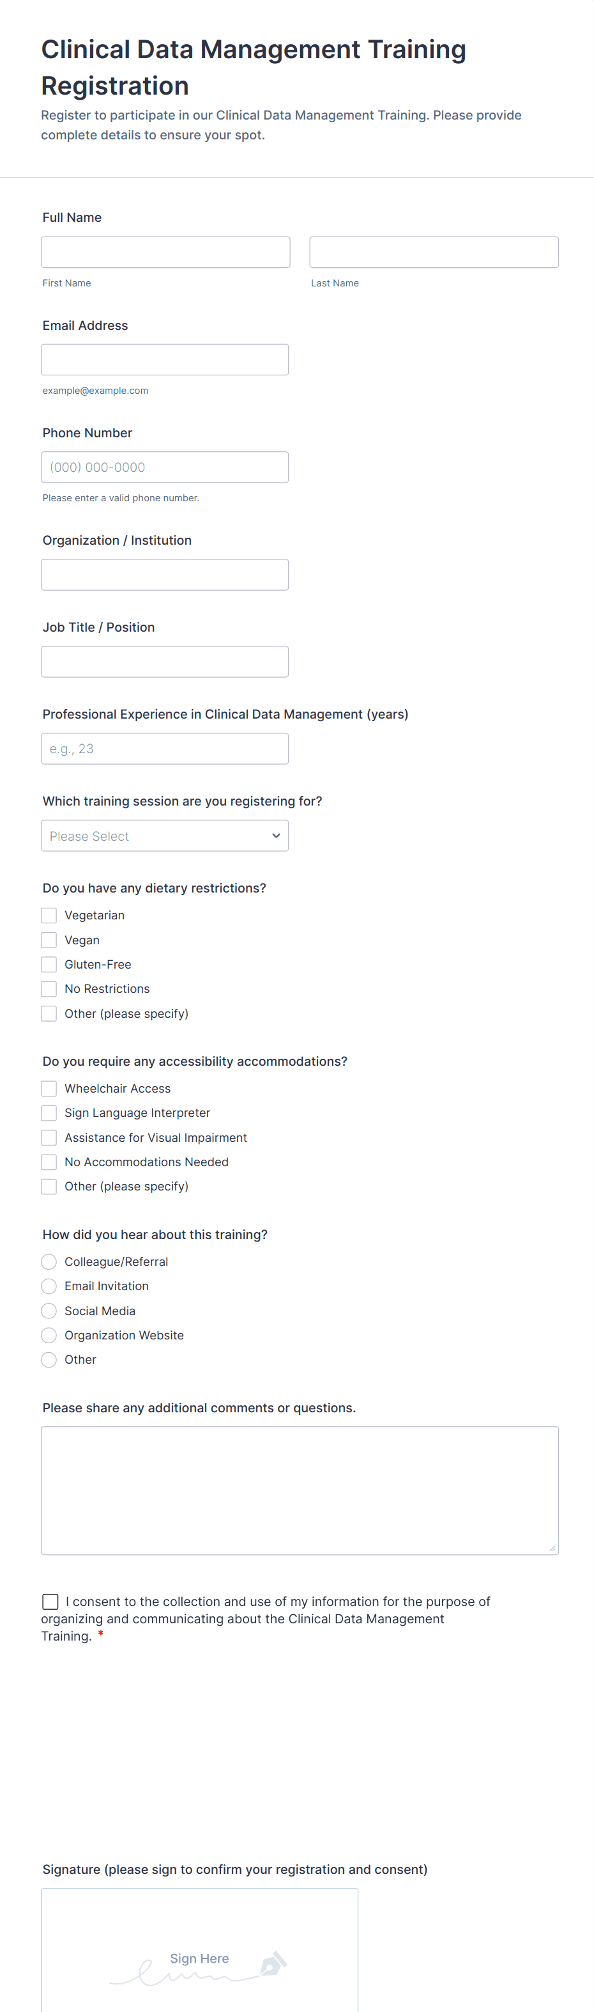Check Other under accessibility accommodations
594x2012 pixels.
pos(49,1185)
